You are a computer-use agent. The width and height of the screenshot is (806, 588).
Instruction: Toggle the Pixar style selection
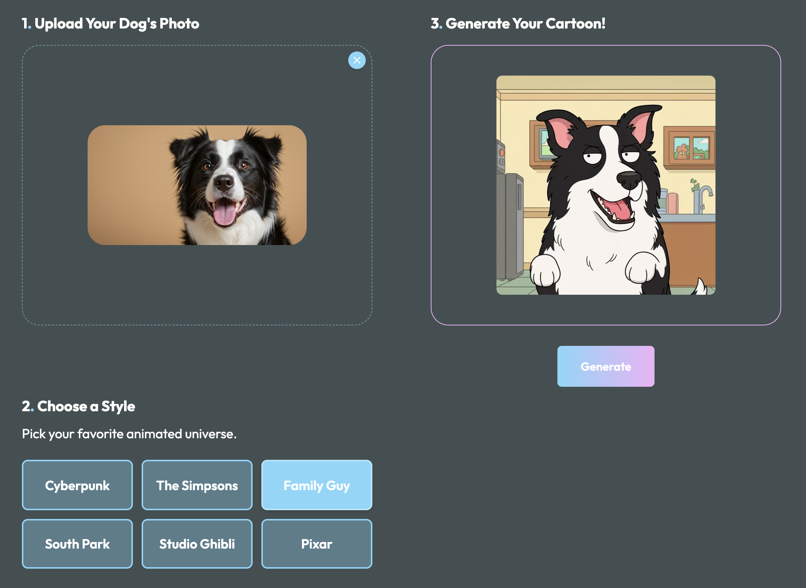coord(316,544)
